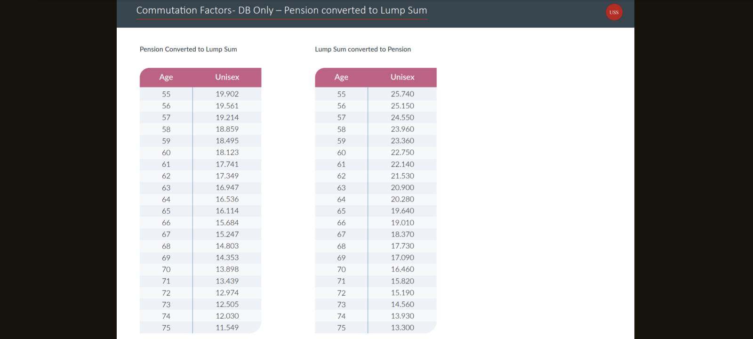Image resolution: width=753 pixels, height=339 pixels.
Task: Select the value 15.190
Action: tap(402, 293)
